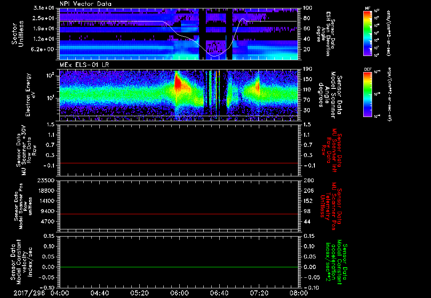Click the "44" telemetry tick label
Screen dimensions: 431x298
(x=306, y=221)
